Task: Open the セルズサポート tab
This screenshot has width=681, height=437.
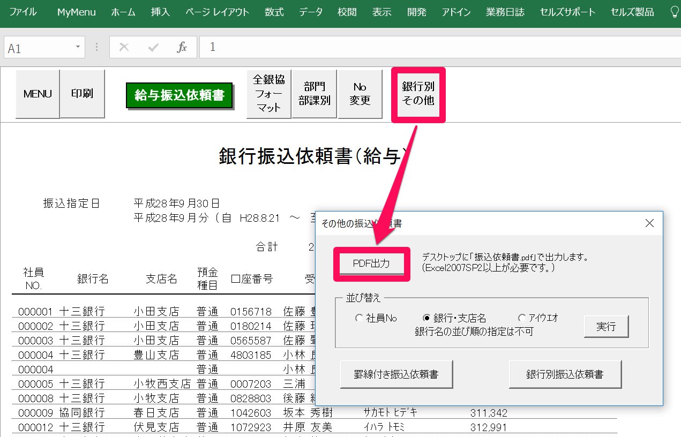Action: click(567, 12)
